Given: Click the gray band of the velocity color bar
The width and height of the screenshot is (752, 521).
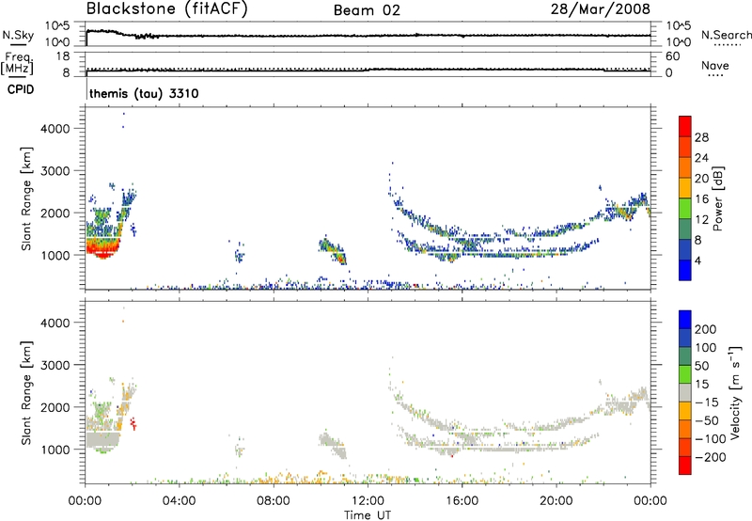Looking at the screenshot, I should click(x=685, y=392).
